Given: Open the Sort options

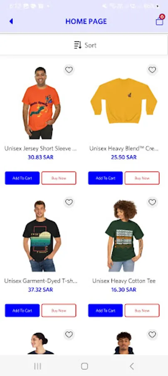Looking at the screenshot, I should click(x=85, y=45).
